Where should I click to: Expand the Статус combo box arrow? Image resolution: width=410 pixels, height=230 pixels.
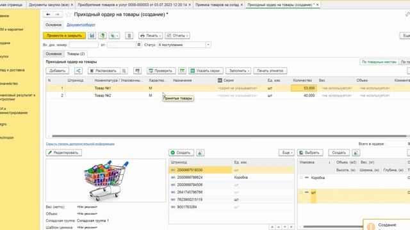pyautogui.click(x=208, y=45)
